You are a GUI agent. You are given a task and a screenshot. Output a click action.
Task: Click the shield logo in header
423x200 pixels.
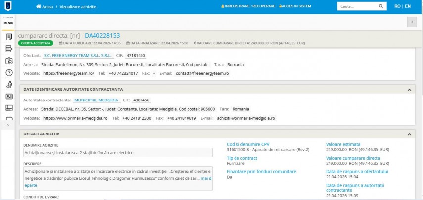(x=8, y=6)
